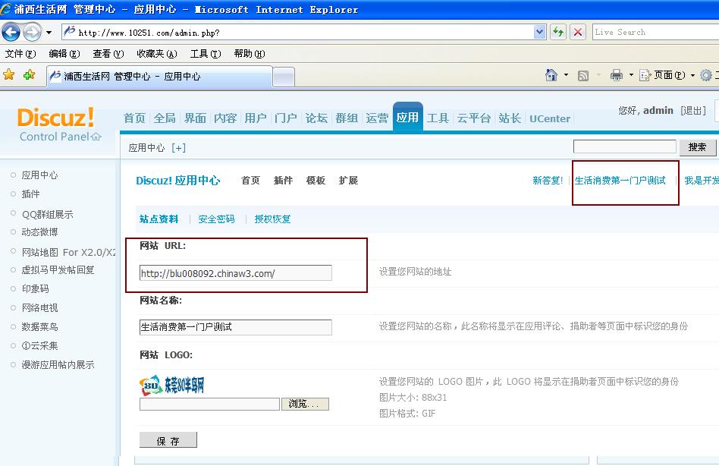
Task: Click the Add to Favorites icon
Action: [x=29, y=75]
